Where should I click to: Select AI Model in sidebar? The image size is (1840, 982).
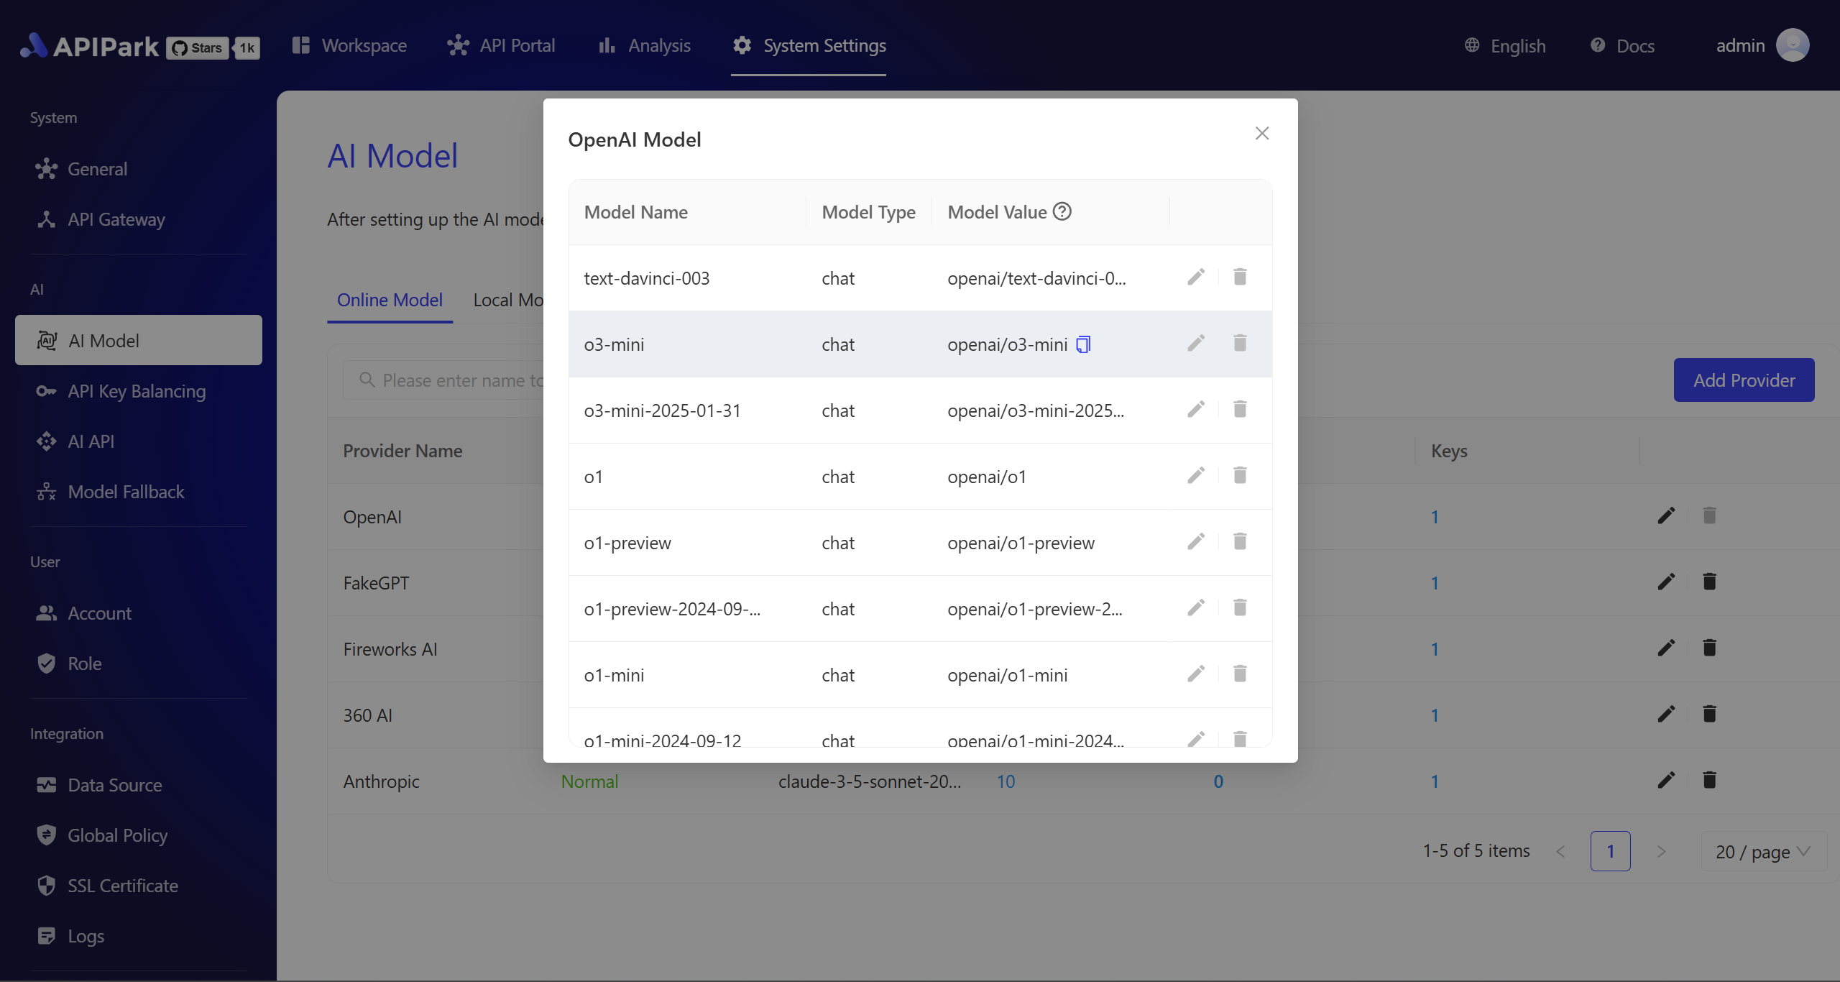[x=138, y=341]
